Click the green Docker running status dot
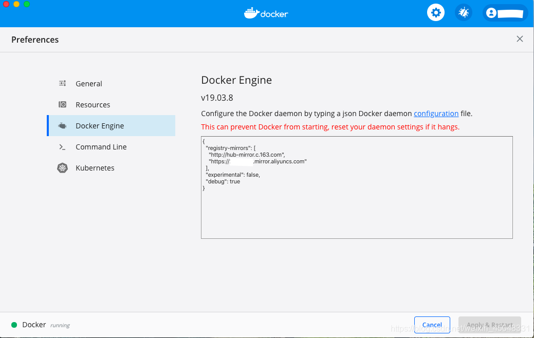Screen dimensions: 534x338 click(x=14, y=325)
